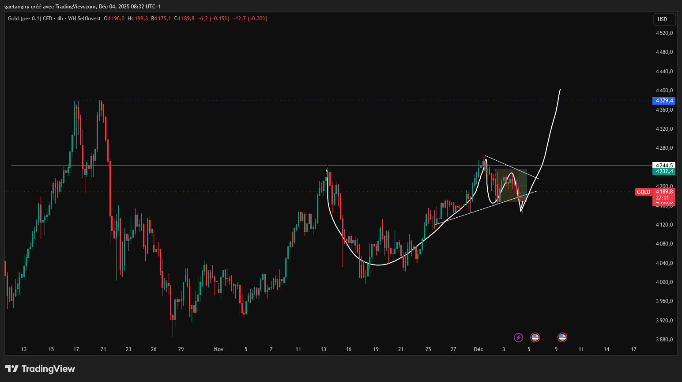Open the US flag event beside the lightning icon
This screenshot has height=382, width=682.
[535, 337]
